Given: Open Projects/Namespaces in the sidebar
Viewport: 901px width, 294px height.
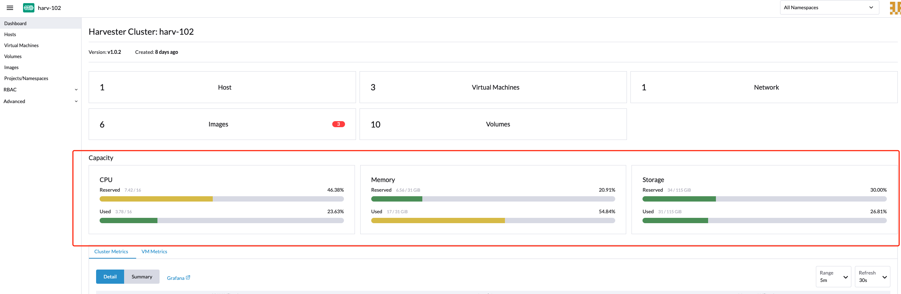Looking at the screenshot, I should [40, 78].
